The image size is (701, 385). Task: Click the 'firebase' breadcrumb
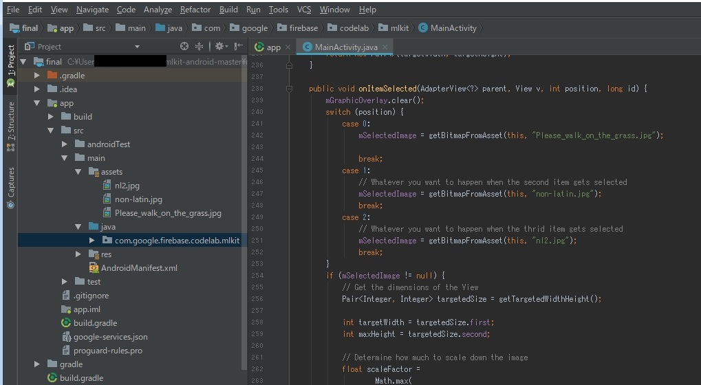[297, 28]
